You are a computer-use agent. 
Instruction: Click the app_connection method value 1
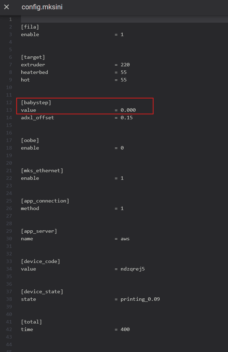(122, 208)
